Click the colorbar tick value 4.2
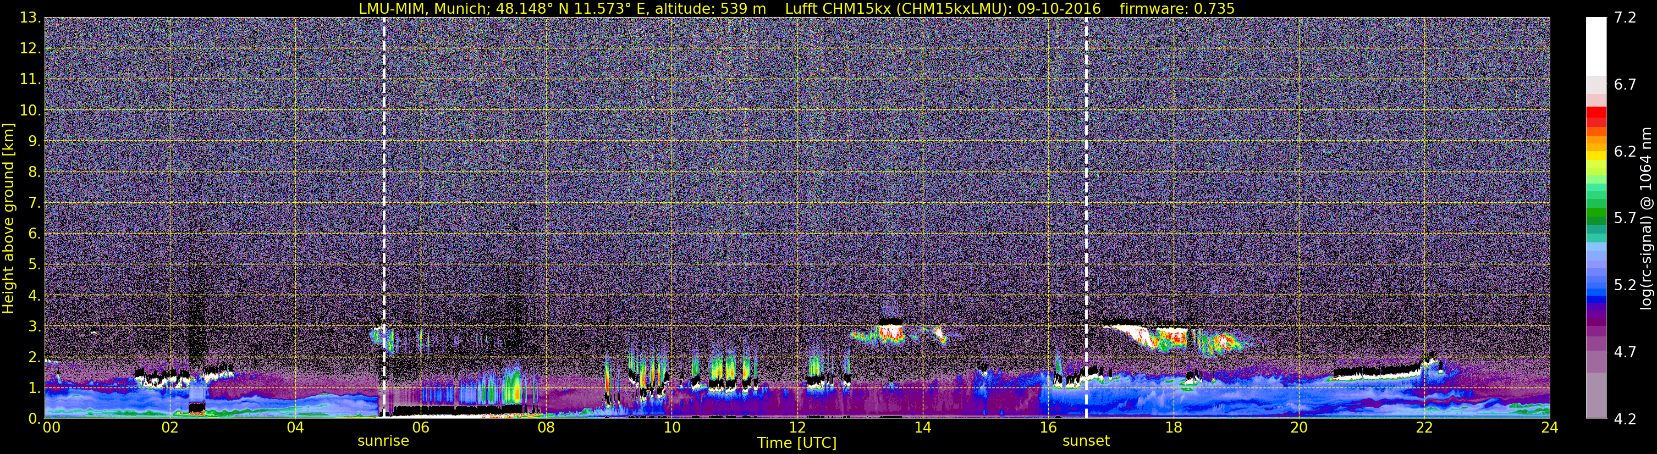This screenshot has height=454, width=1657. pos(1625,419)
